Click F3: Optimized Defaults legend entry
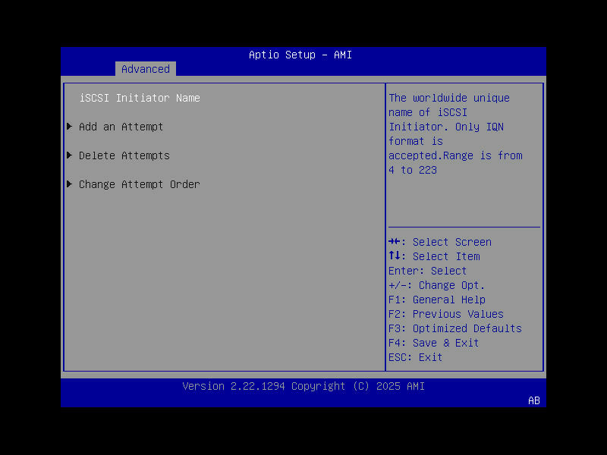Image resolution: width=607 pixels, height=455 pixels. (x=454, y=328)
